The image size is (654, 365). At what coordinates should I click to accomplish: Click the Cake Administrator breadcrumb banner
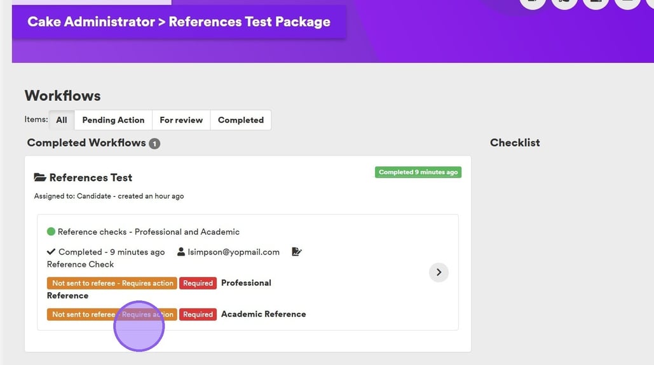tap(179, 22)
